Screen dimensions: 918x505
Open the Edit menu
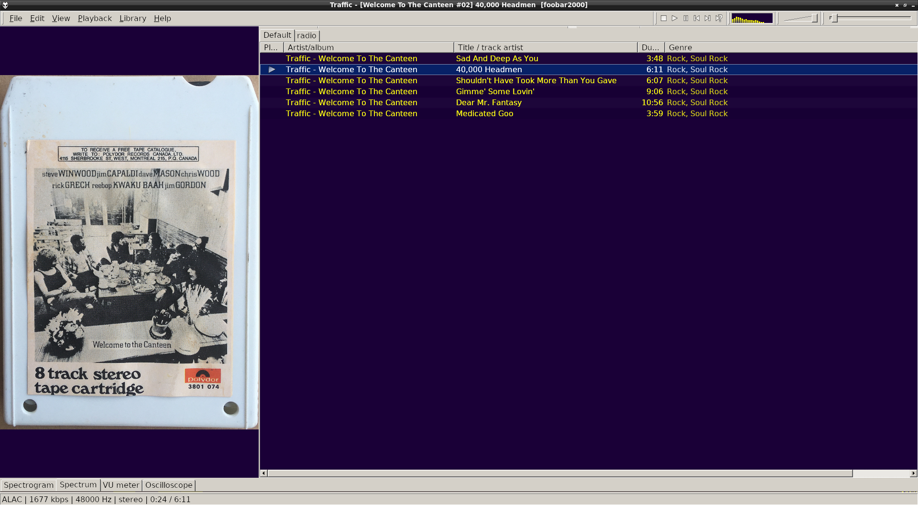point(37,18)
